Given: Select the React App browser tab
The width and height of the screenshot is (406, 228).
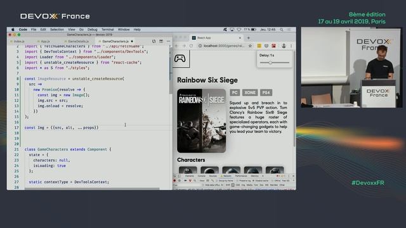Looking at the screenshot, I should 216,38.
